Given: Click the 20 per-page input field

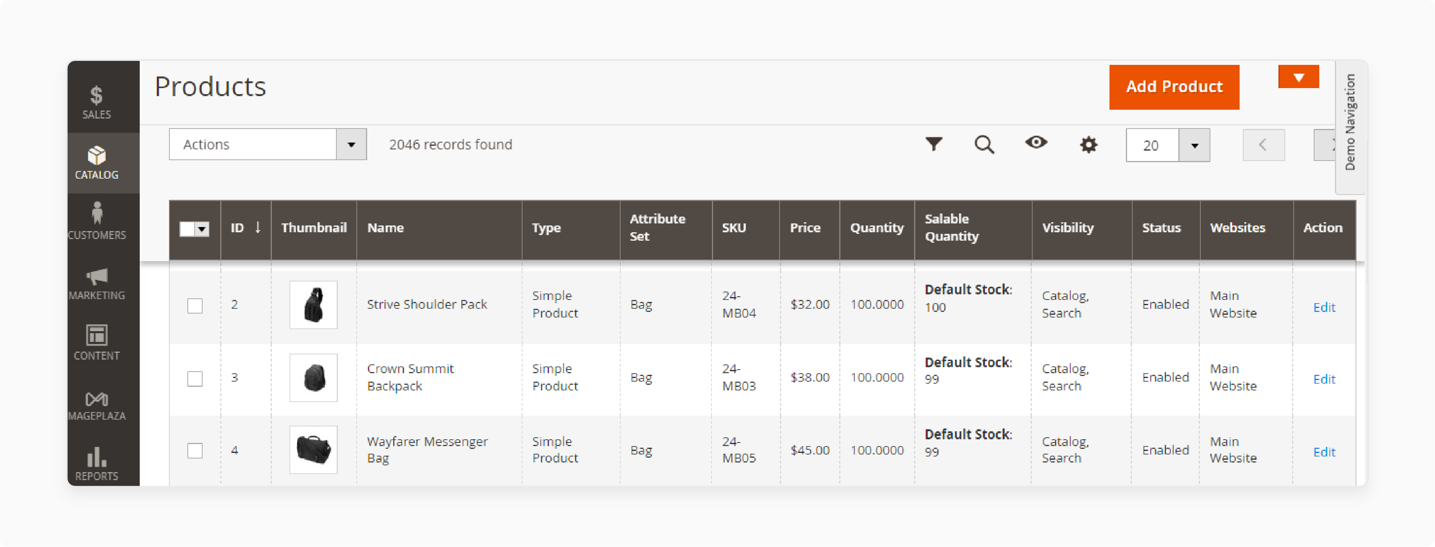Looking at the screenshot, I should pos(1152,145).
